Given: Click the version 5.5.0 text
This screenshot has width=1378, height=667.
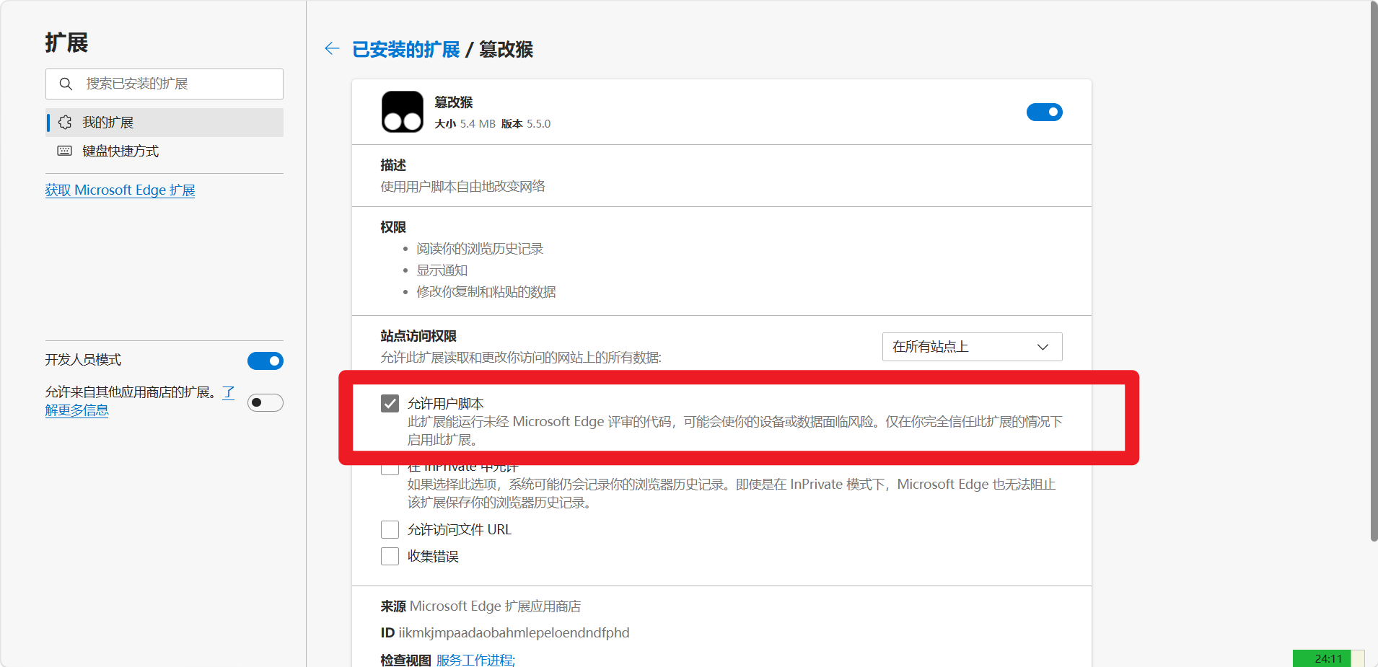Looking at the screenshot, I should pyautogui.click(x=538, y=124).
